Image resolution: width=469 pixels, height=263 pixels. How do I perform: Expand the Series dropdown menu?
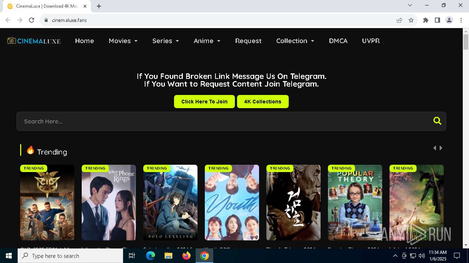tap(166, 41)
